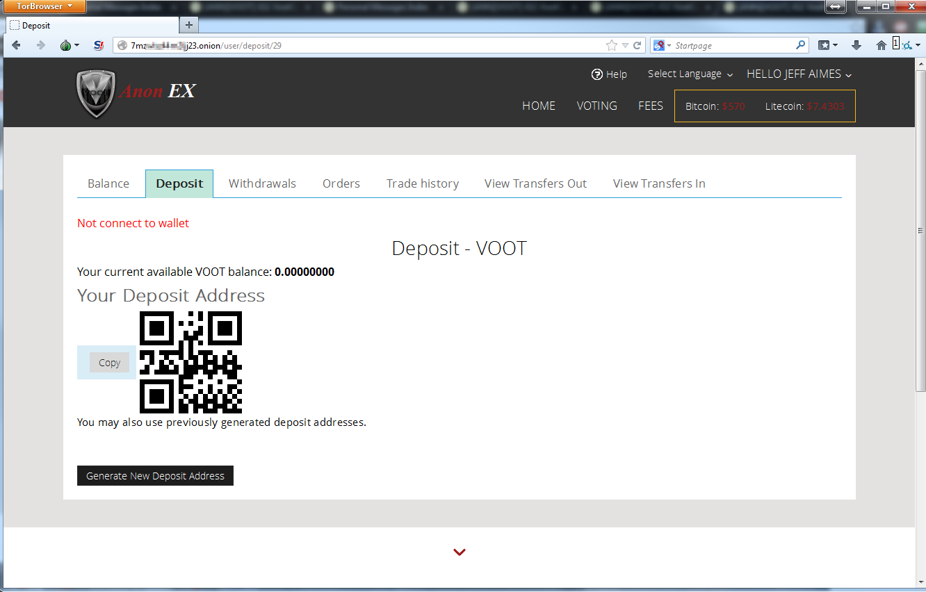Click the globe site identity icon
Image resolution: width=926 pixels, height=592 pixels.
[122, 45]
